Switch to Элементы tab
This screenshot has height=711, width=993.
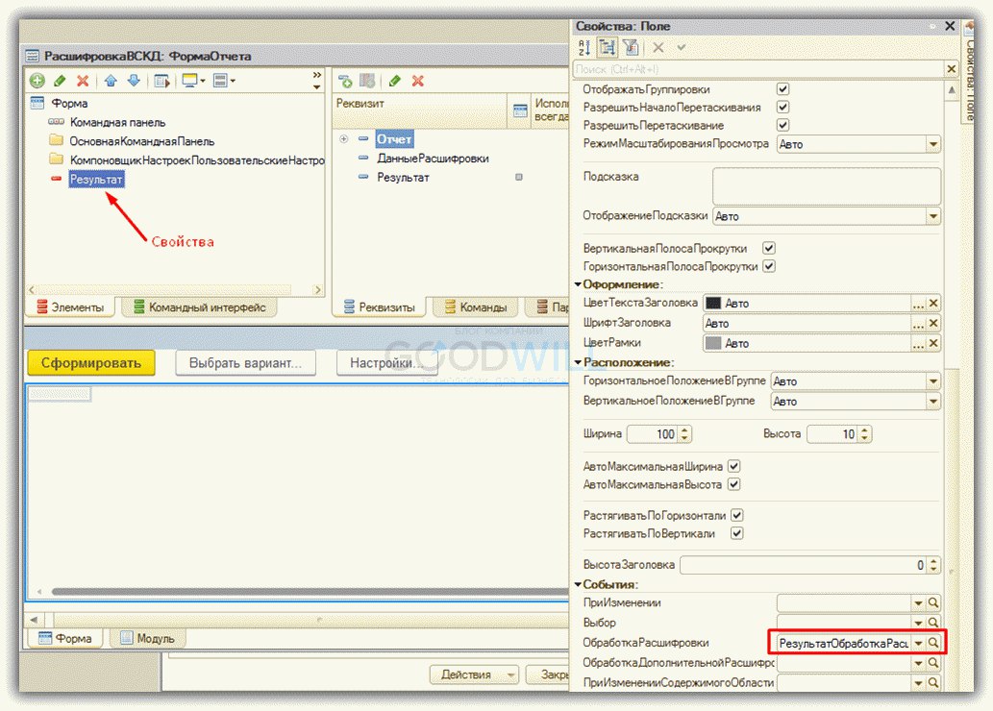pyautogui.click(x=70, y=307)
